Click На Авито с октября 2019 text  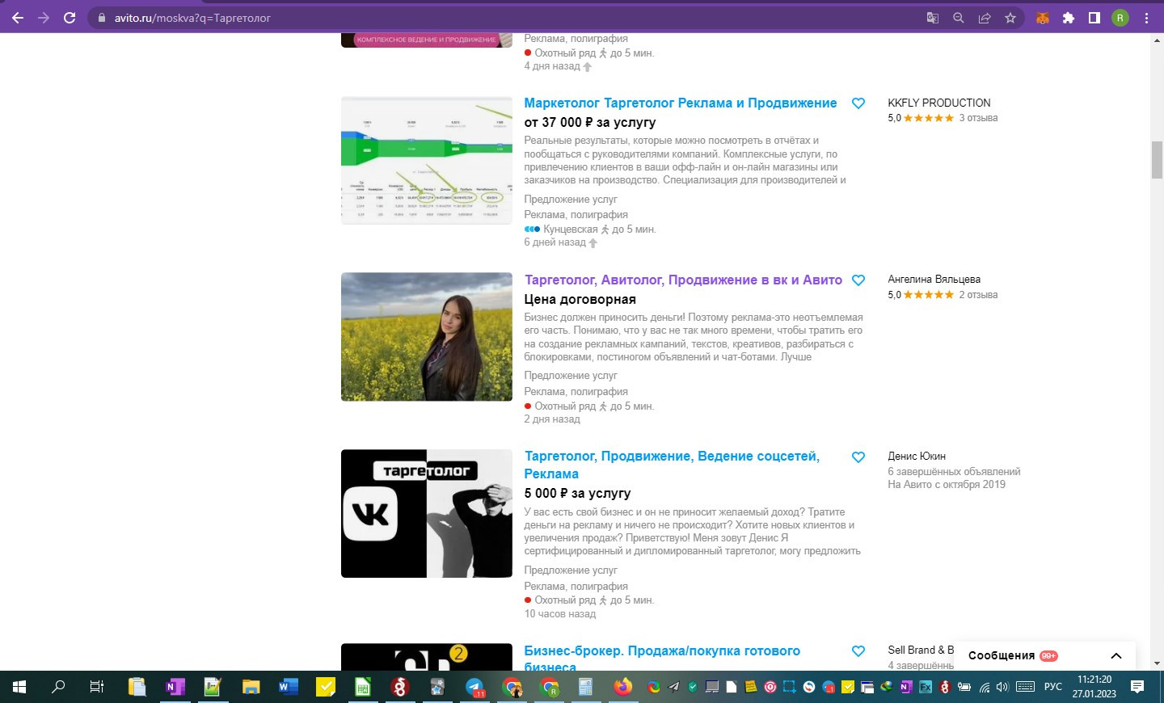click(947, 485)
